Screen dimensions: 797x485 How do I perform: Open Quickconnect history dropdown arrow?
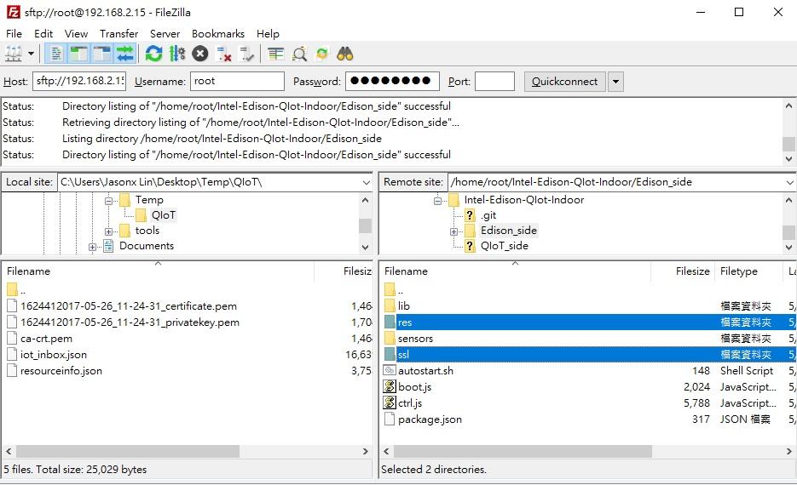pos(615,82)
